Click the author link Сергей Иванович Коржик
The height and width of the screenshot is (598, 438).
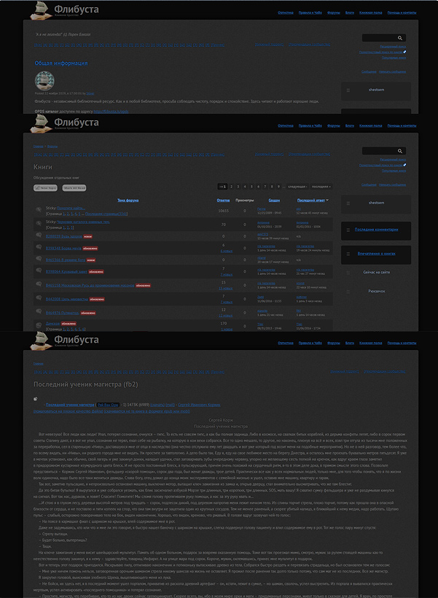click(x=199, y=405)
